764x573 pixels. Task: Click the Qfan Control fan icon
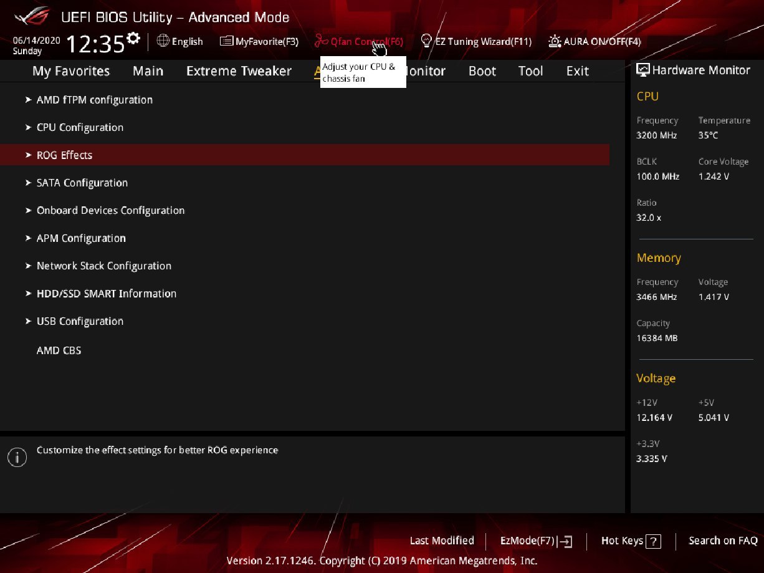coord(321,41)
